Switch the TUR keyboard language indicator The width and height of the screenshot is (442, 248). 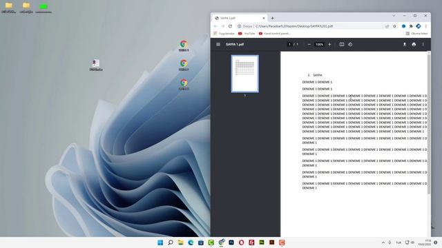point(398,242)
